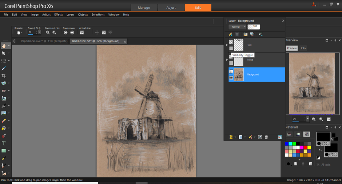Select the Eraser tool
The height and width of the screenshot is (184, 342).
click(4, 121)
